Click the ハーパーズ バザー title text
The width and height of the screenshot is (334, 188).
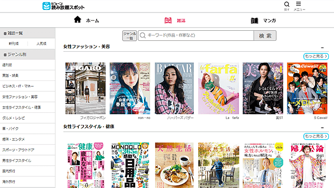[x=181, y=118]
